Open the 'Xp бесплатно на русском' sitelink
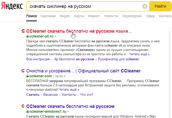Screen dimensions: 172x118 pos(74,59)
